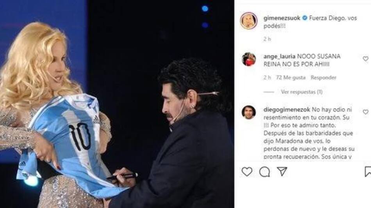The width and height of the screenshot is (371, 208).
Task: Open diegogimenezok username link
Action: [x=287, y=109]
